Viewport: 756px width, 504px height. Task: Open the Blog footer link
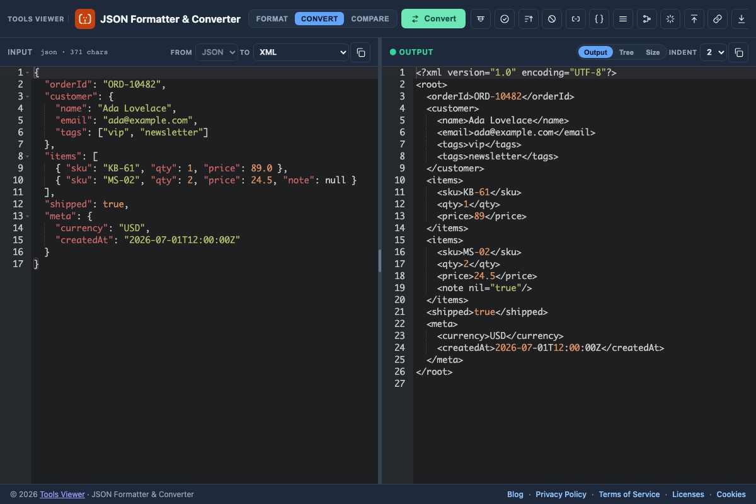pyautogui.click(x=515, y=495)
